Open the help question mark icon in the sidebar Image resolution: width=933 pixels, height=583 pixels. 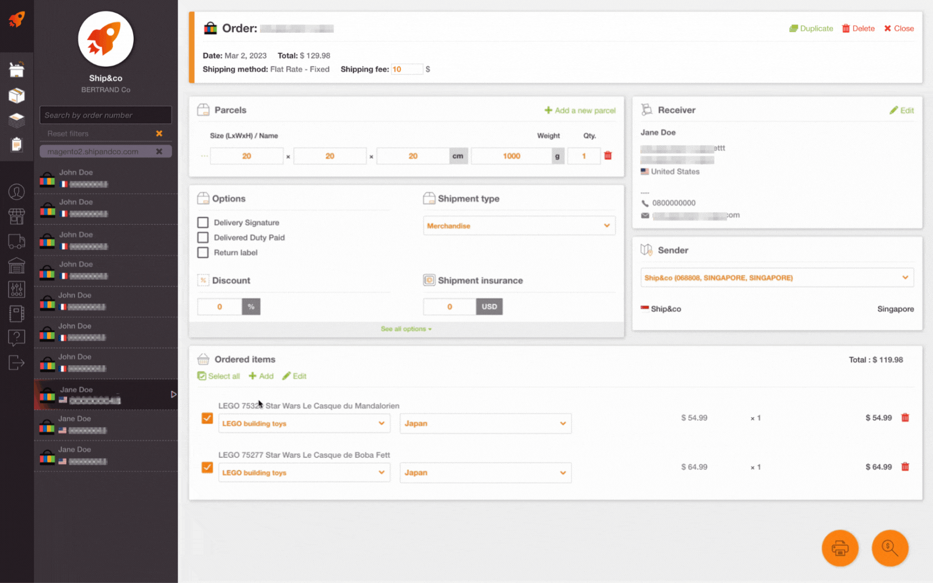[16, 337]
